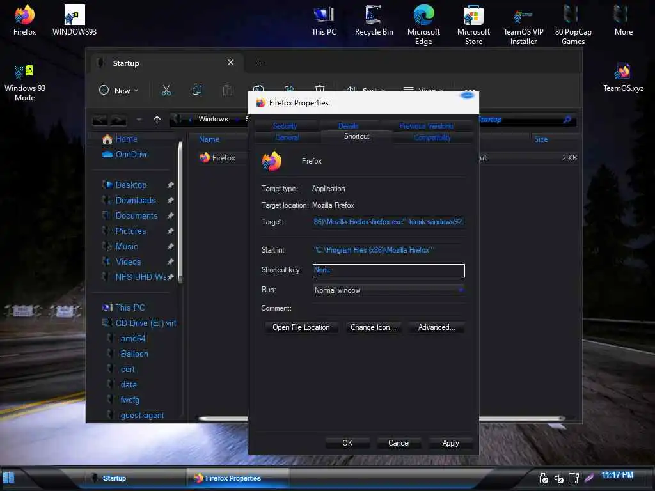Launch Microsoft Edge desktop icon
655x491 pixels.
click(x=423, y=25)
